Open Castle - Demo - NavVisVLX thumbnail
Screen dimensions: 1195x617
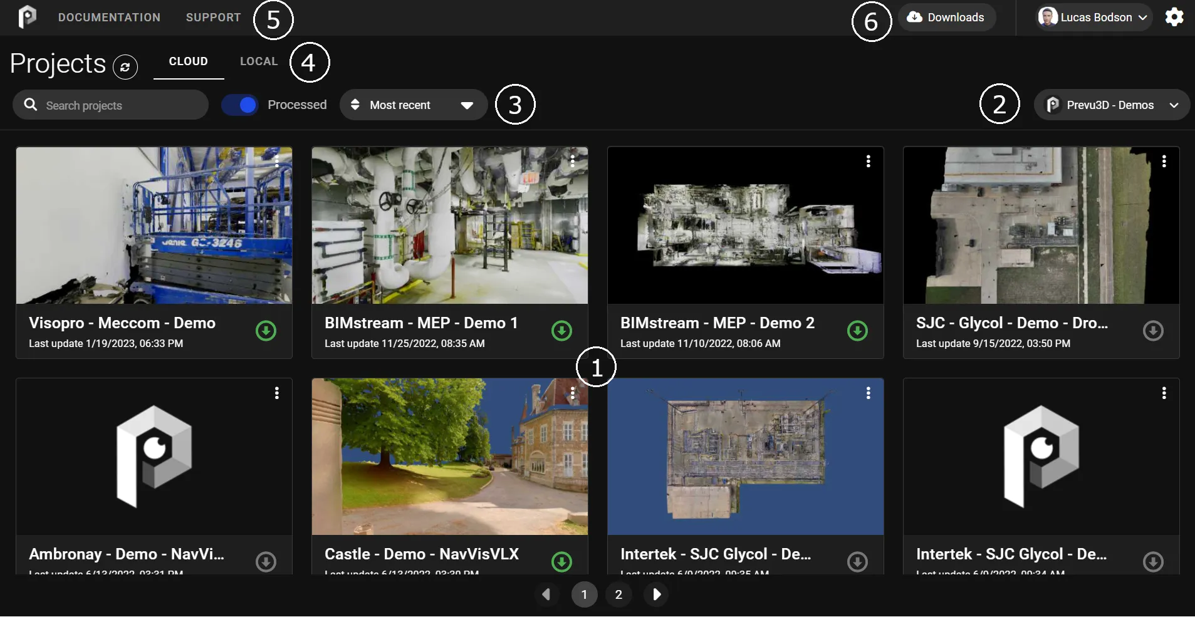450,457
